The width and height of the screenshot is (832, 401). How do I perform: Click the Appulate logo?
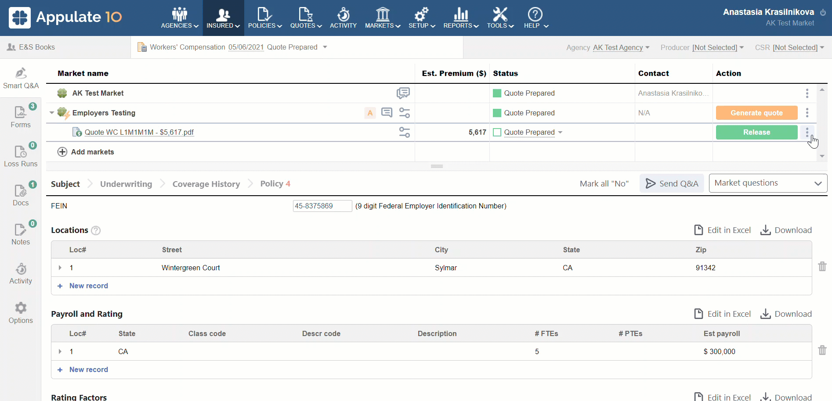(x=65, y=17)
